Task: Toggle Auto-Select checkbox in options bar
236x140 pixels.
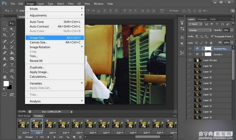Action: [17, 11]
